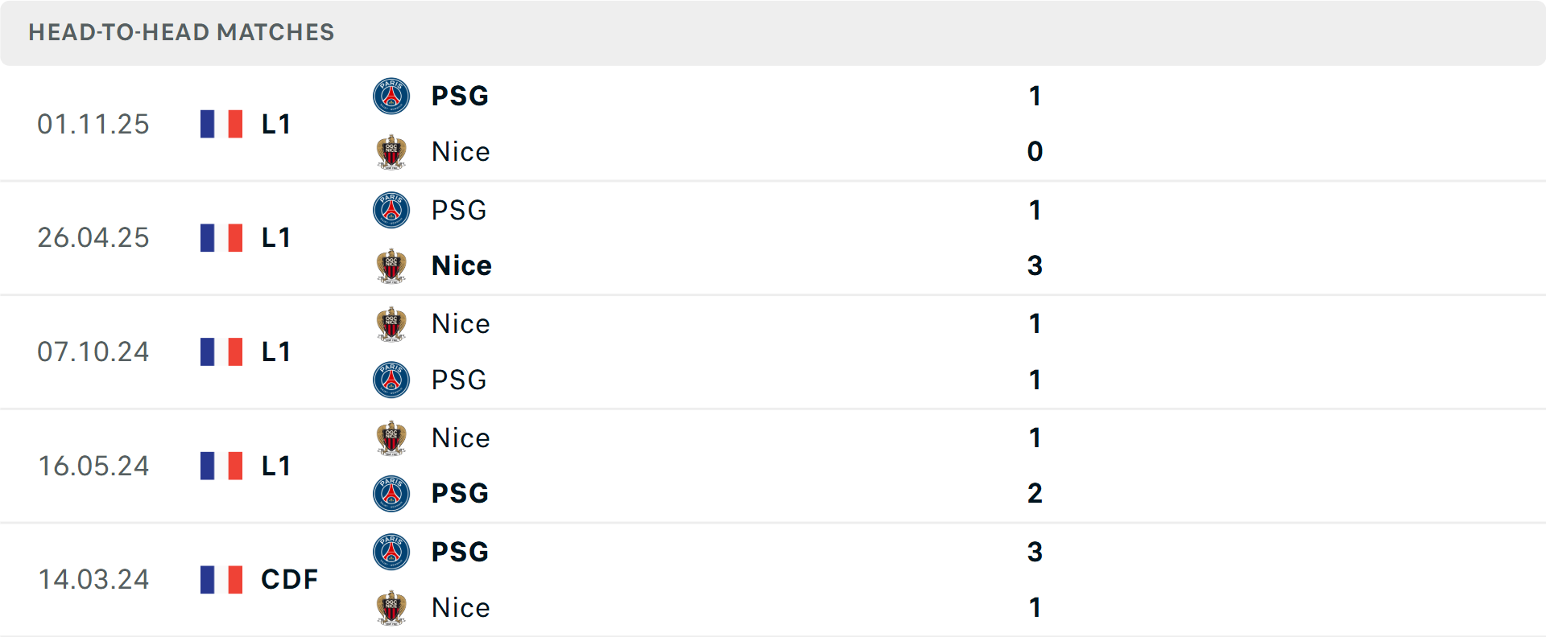This screenshot has height=637, width=1546.
Task: Select the date 01.11.25
Action: point(93,124)
